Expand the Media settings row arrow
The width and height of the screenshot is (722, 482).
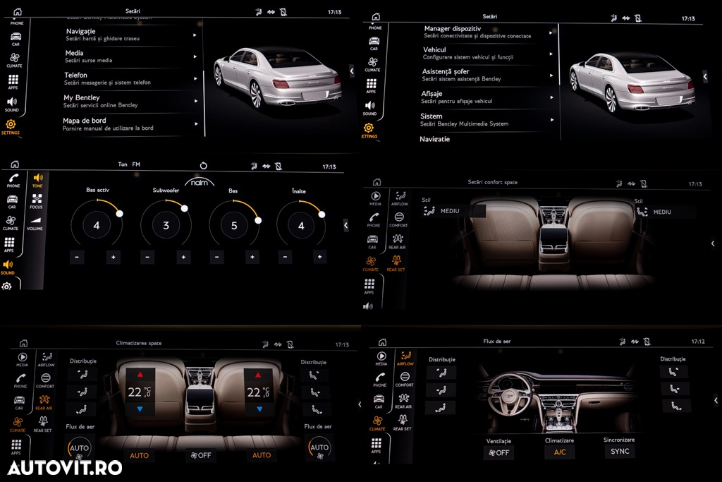(195, 56)
